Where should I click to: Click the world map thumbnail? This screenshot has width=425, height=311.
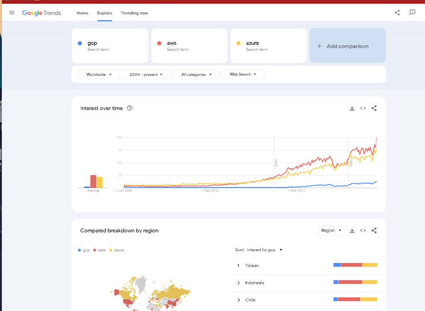[150, 293]
